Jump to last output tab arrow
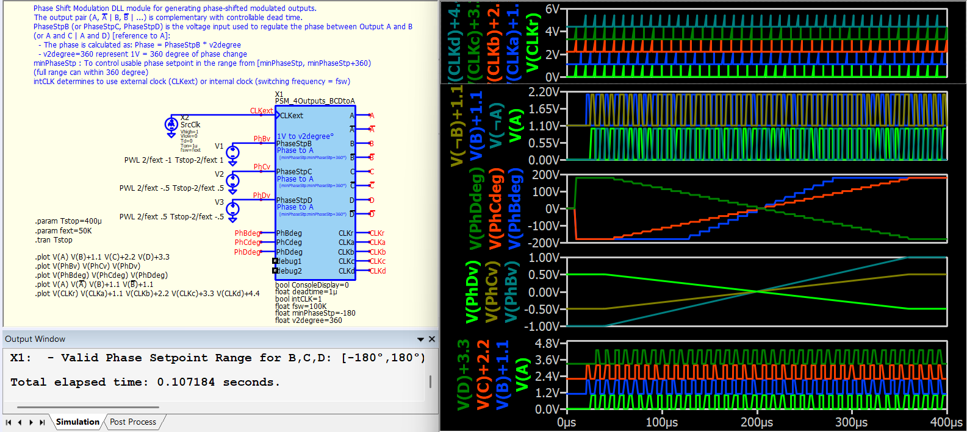Screen dimensions: 967x432 (42, 422)
